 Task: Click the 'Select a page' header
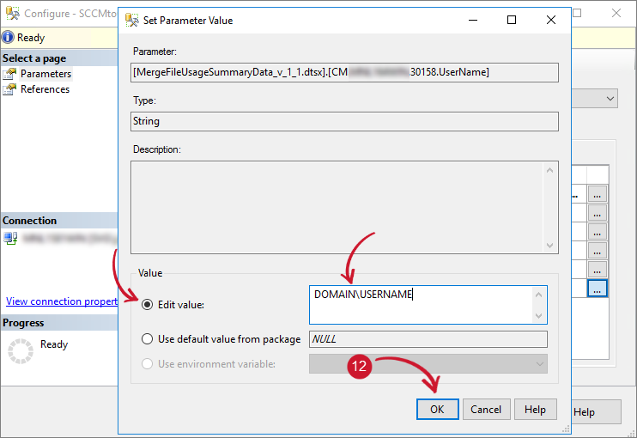[59, 58]
